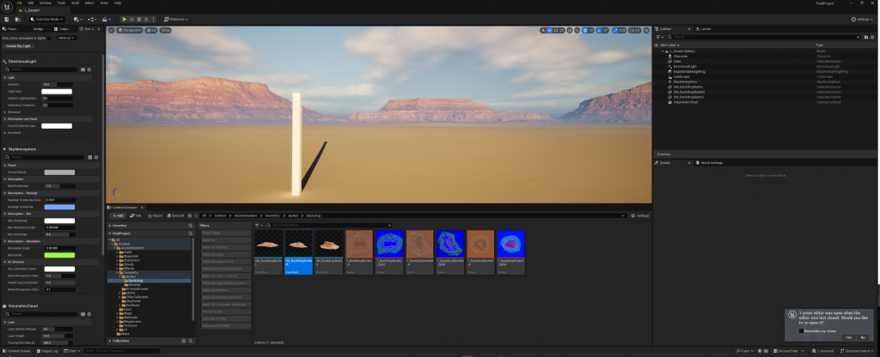Open the Build menu
Image resolution: width=880 pixels, height=357 pixels.
pos(76,3)
